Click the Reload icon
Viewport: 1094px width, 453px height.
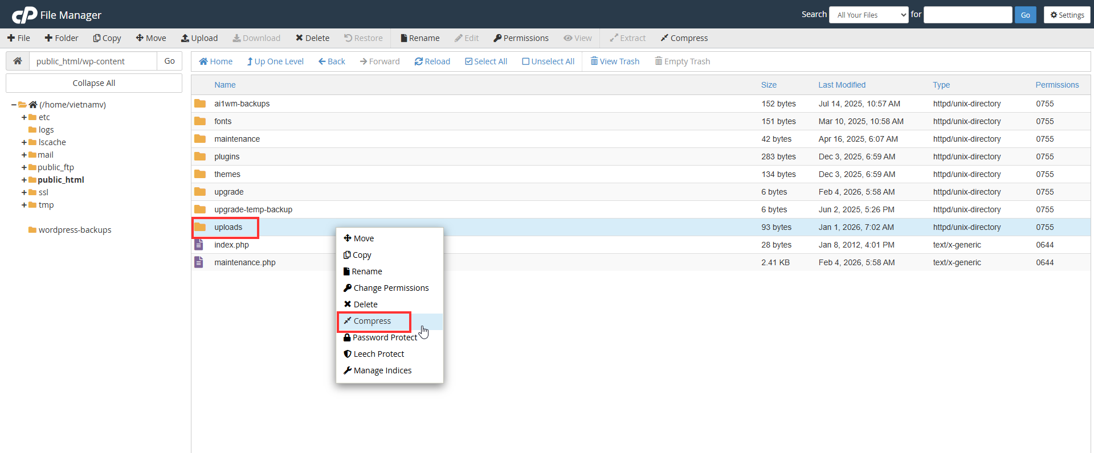pyautogui.click(x=419, y=61)
